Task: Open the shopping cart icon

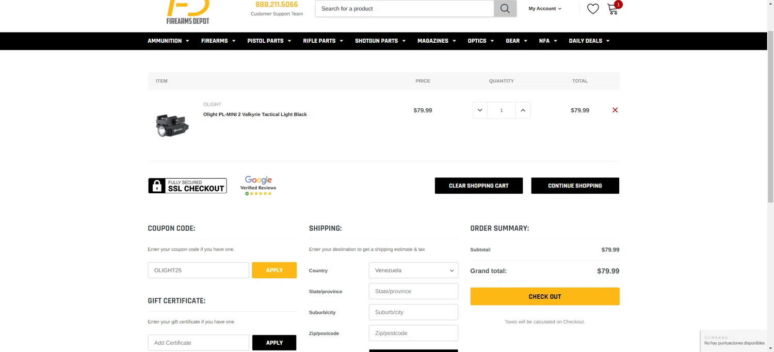Action: (x=612, y=9)
